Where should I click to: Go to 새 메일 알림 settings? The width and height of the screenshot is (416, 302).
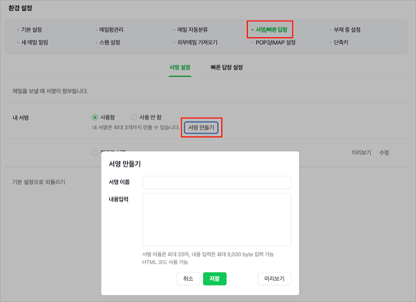pyautogui.click(x=35, y=43)
